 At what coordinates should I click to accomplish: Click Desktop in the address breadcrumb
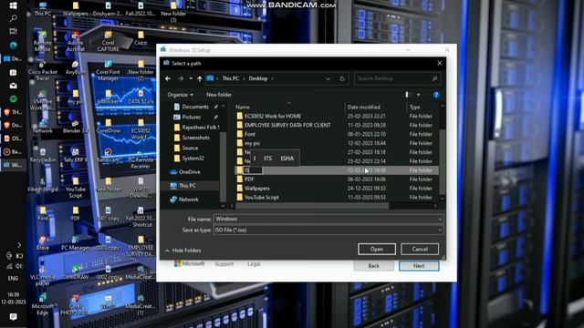coord(258,79)
